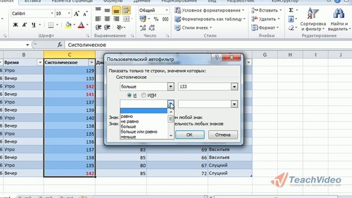Apply accounting currency format icon

[142, 19]
